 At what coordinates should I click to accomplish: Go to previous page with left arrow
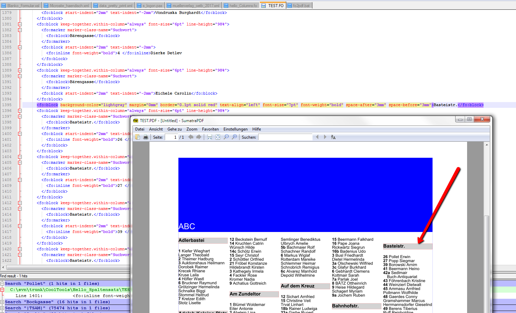point(191,137)
